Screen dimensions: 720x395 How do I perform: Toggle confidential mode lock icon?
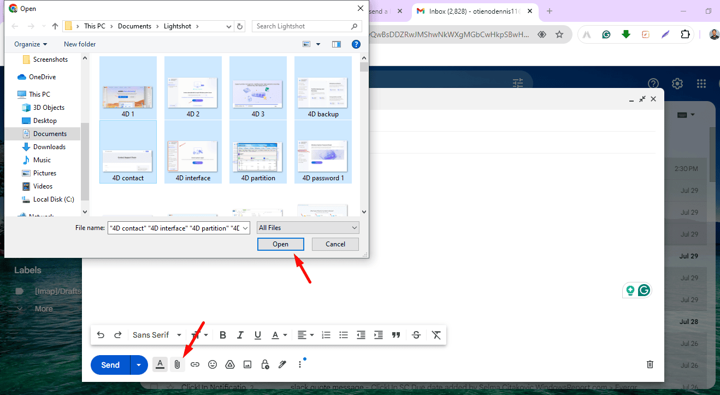click(265, 364)
